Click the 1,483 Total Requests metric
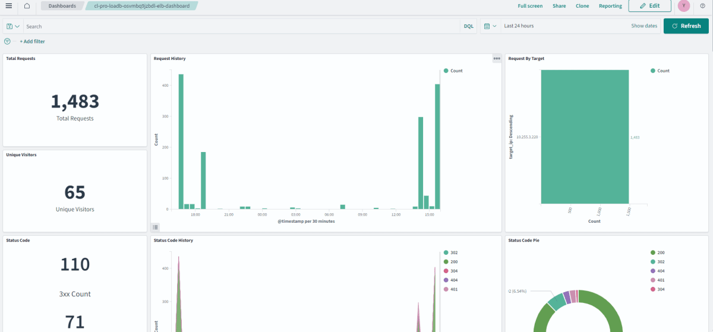The image size is (713, 332). tap(75, 102)
